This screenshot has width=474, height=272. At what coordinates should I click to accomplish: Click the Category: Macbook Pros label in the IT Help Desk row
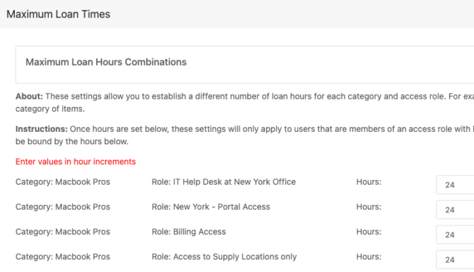pyautogui.click(x=63, y=182)
